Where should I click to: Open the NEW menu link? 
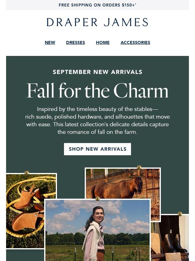[x=50, y=42]
